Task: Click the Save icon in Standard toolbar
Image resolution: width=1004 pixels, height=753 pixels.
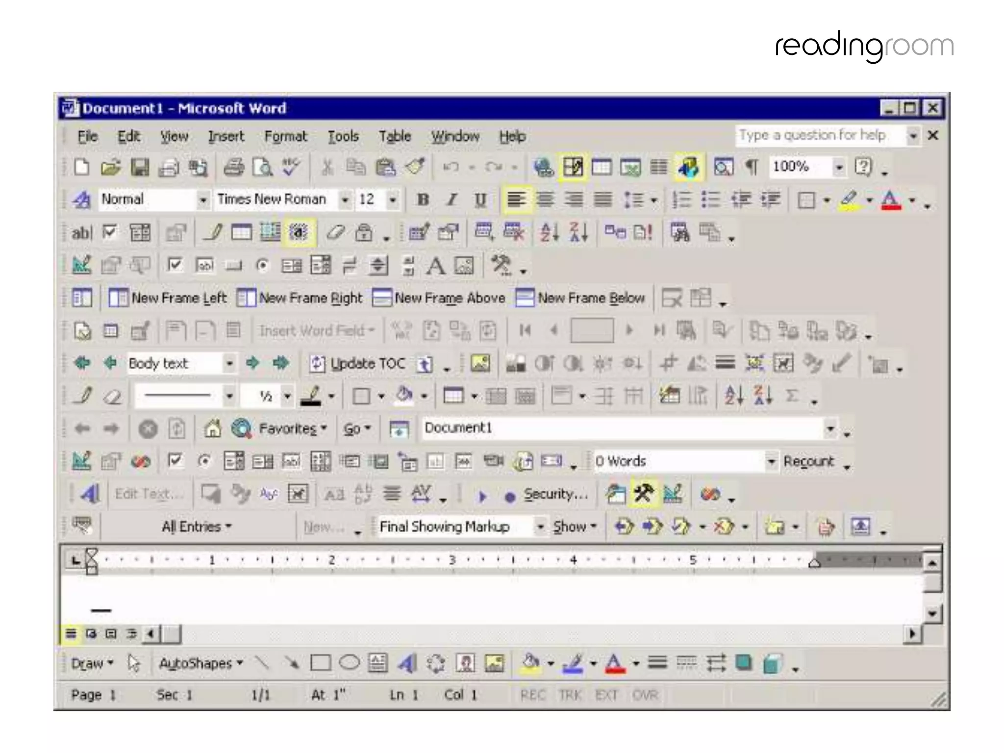Action: click(140, 167)
